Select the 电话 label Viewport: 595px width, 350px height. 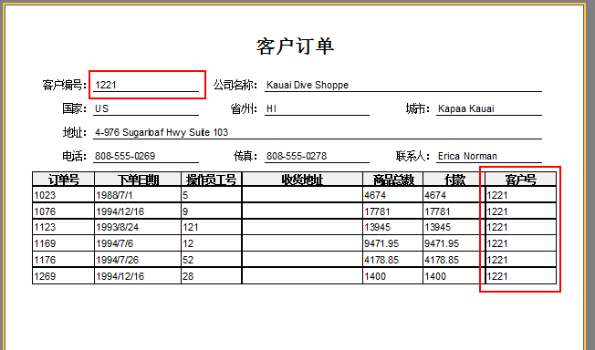point(75,156)
